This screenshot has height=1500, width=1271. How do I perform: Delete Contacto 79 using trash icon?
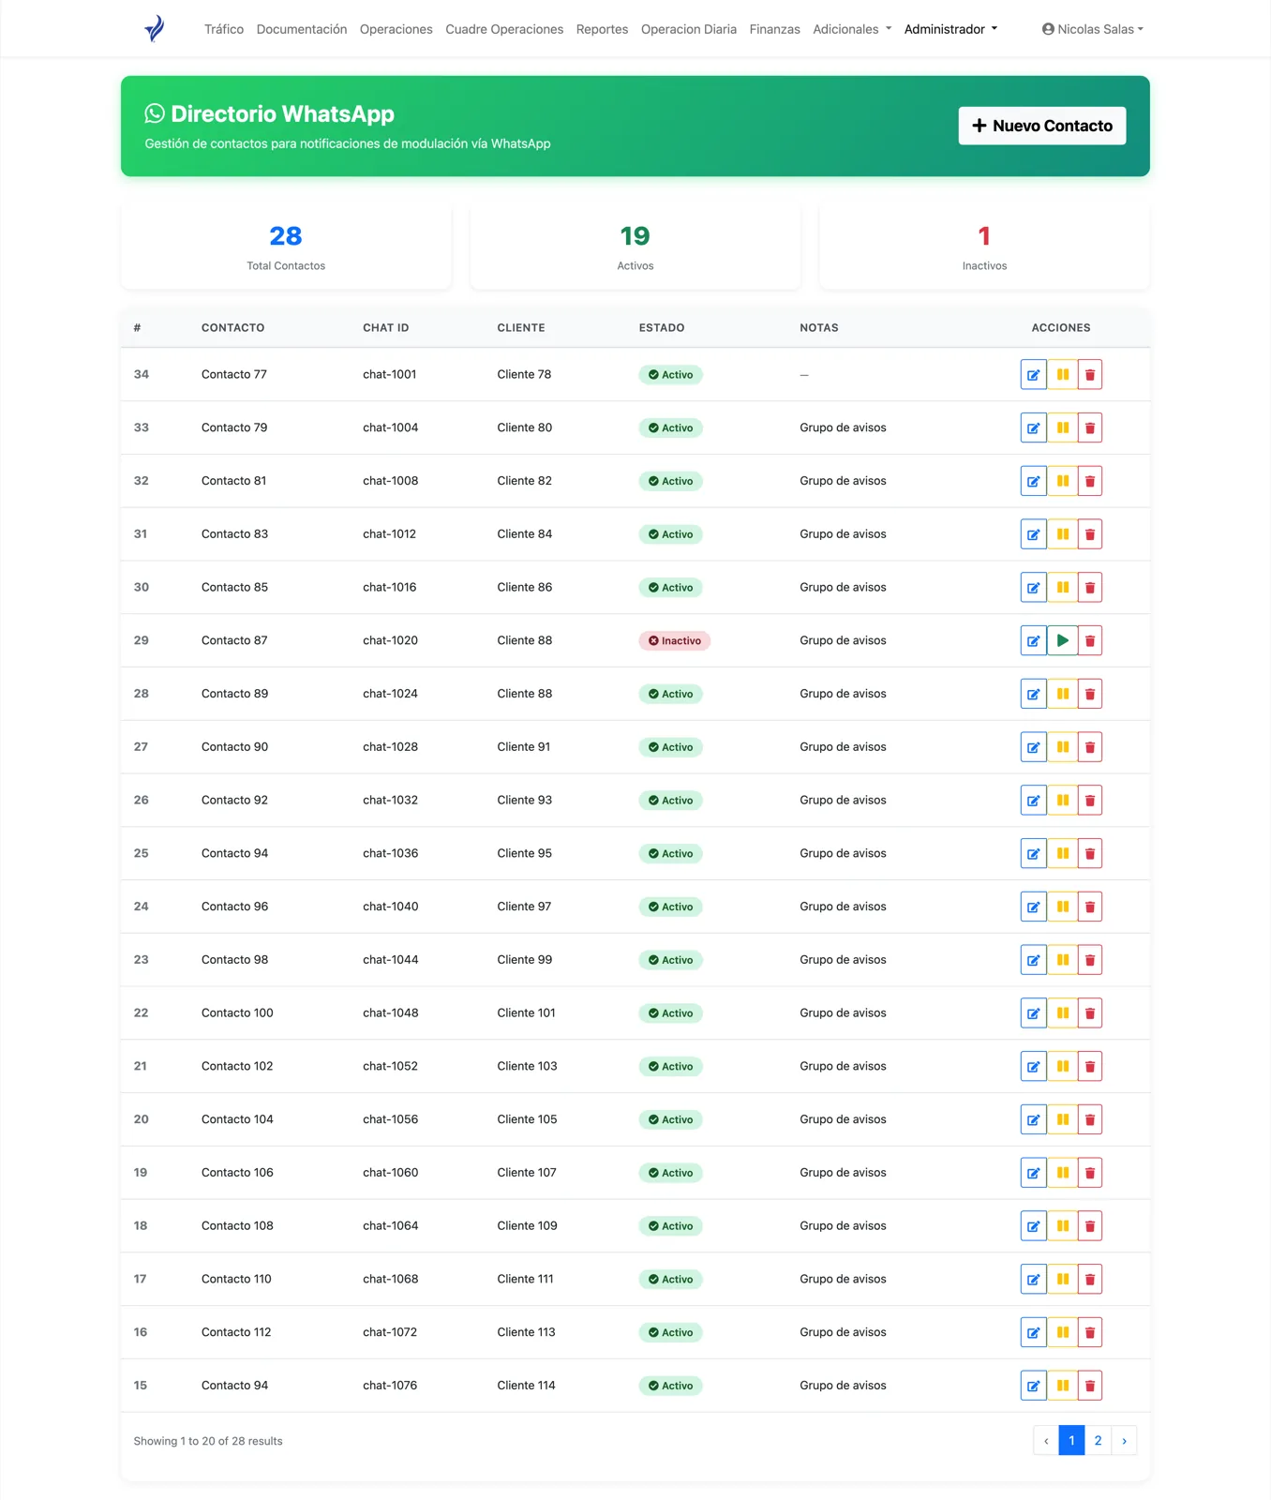(1090, 427)
